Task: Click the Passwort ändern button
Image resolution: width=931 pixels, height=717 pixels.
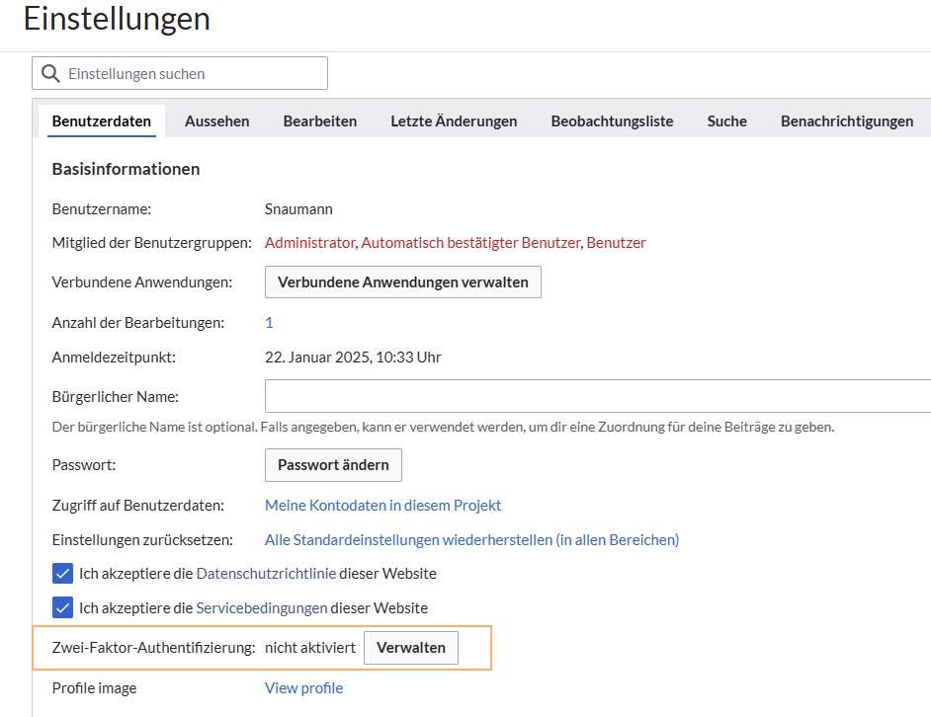Action: [x=333, y=465]
